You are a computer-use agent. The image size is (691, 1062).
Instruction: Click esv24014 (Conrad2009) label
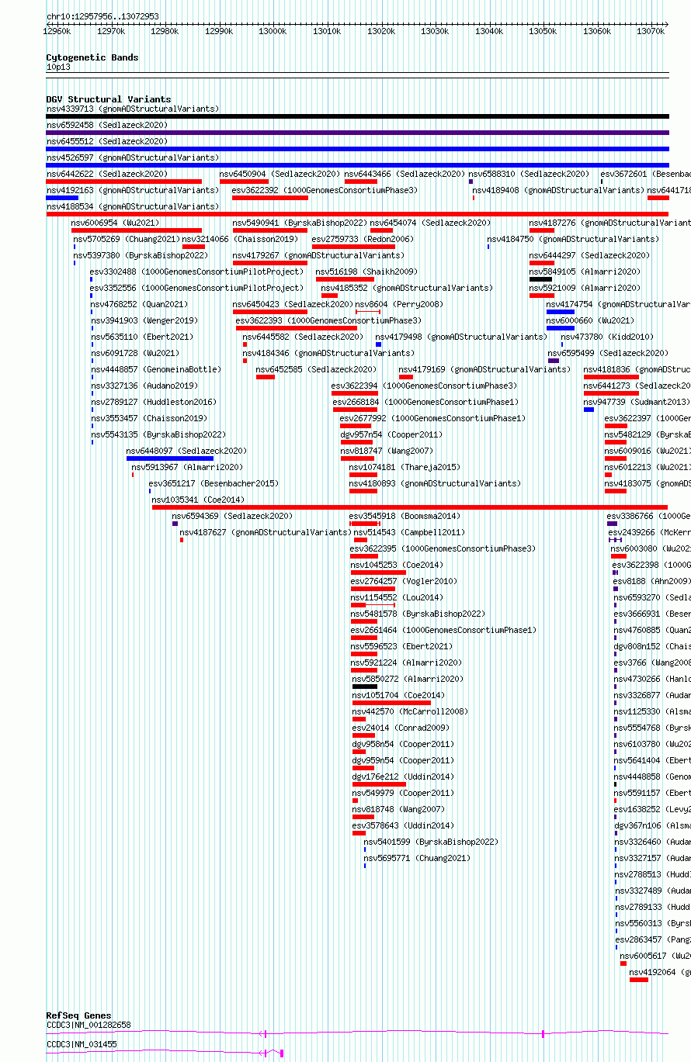401,728
